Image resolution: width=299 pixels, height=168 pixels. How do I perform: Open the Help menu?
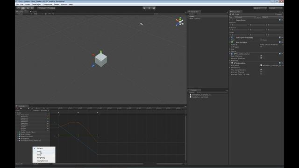pyautogui.click(x=71, y=4)
